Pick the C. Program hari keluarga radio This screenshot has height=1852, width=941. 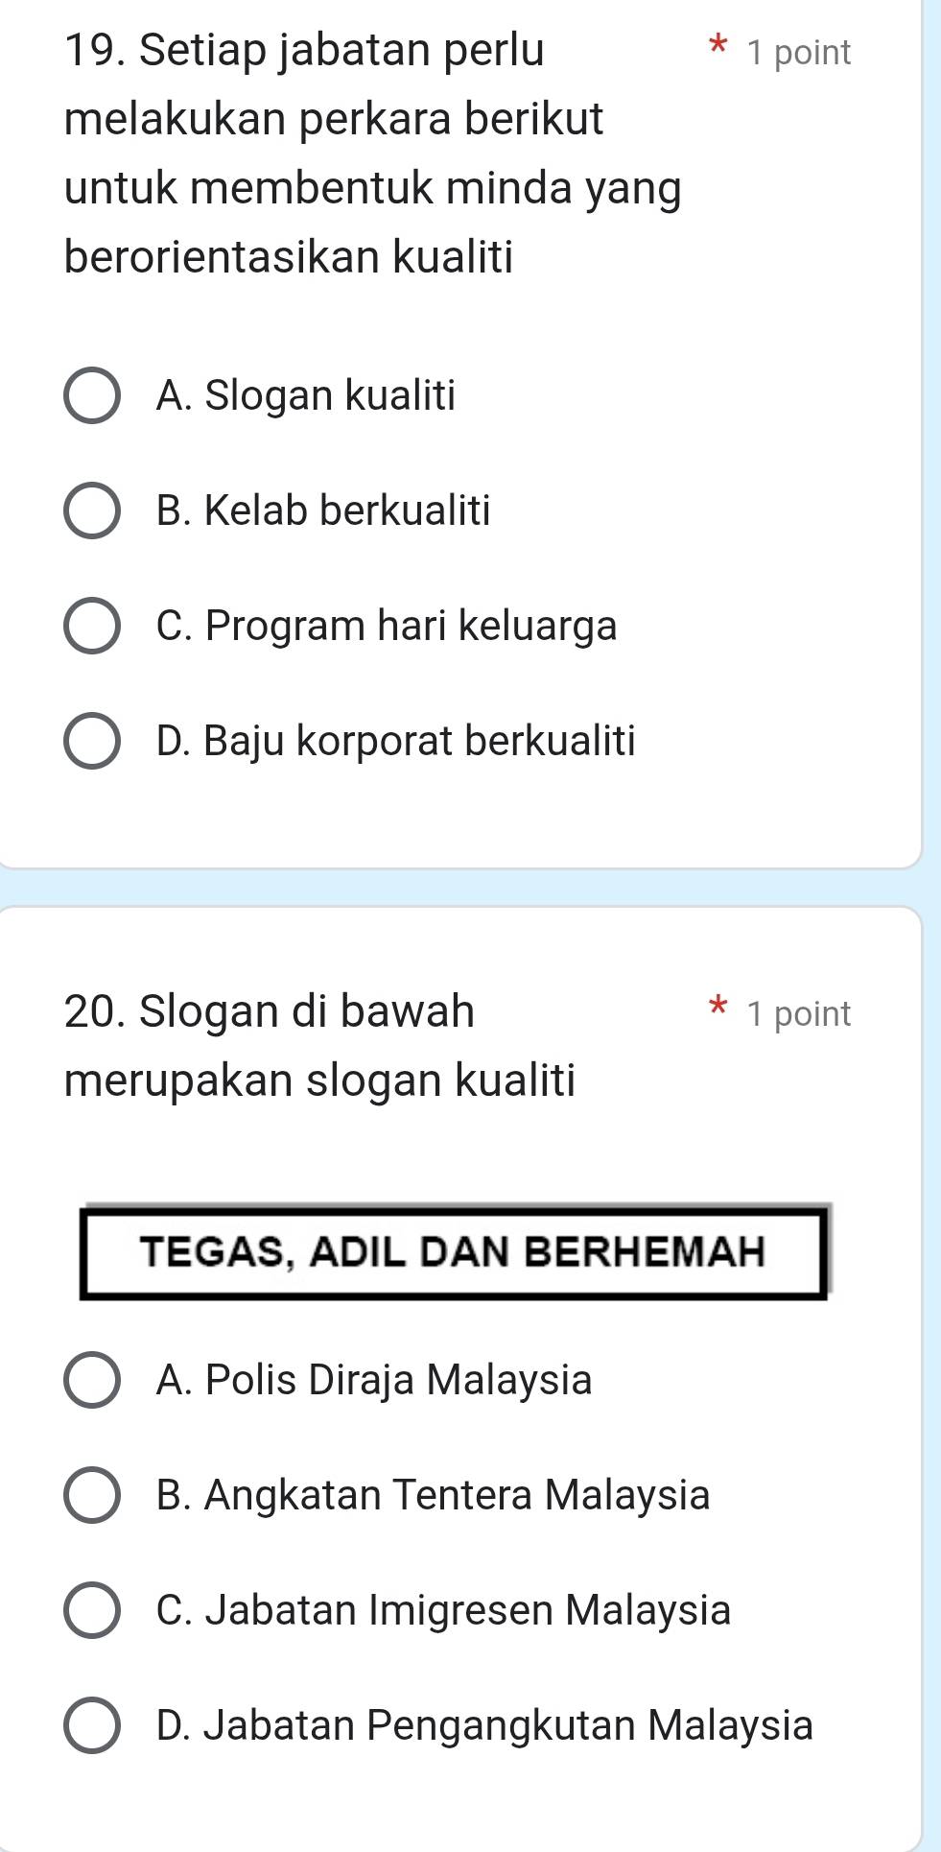tap(92, 626)
